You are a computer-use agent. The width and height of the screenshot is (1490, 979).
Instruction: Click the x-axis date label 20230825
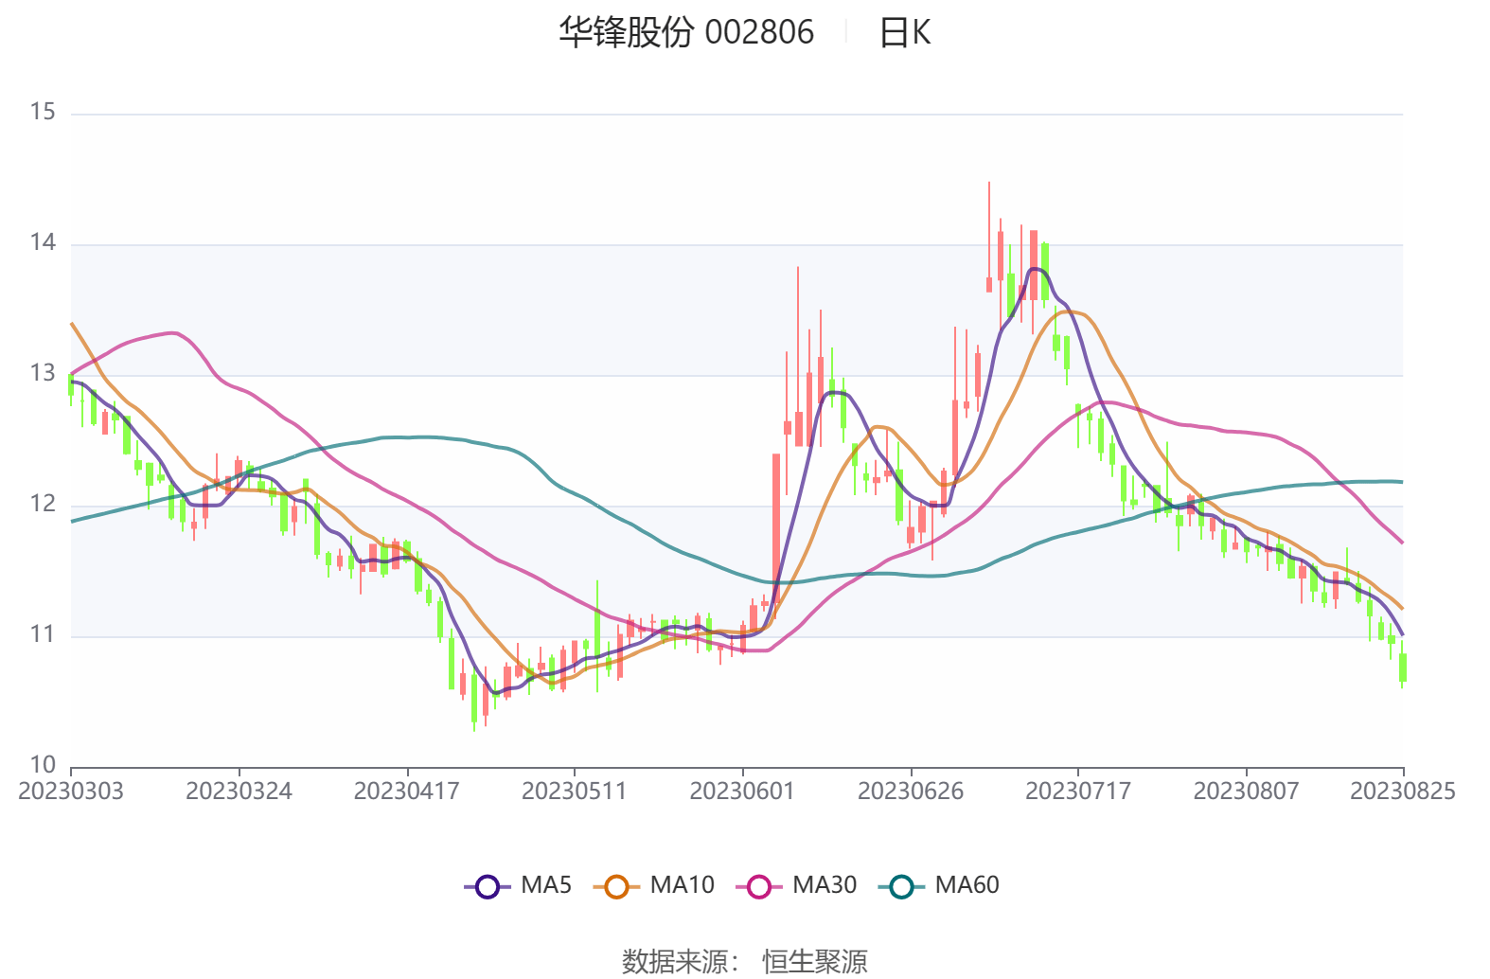coord(1403,791)
